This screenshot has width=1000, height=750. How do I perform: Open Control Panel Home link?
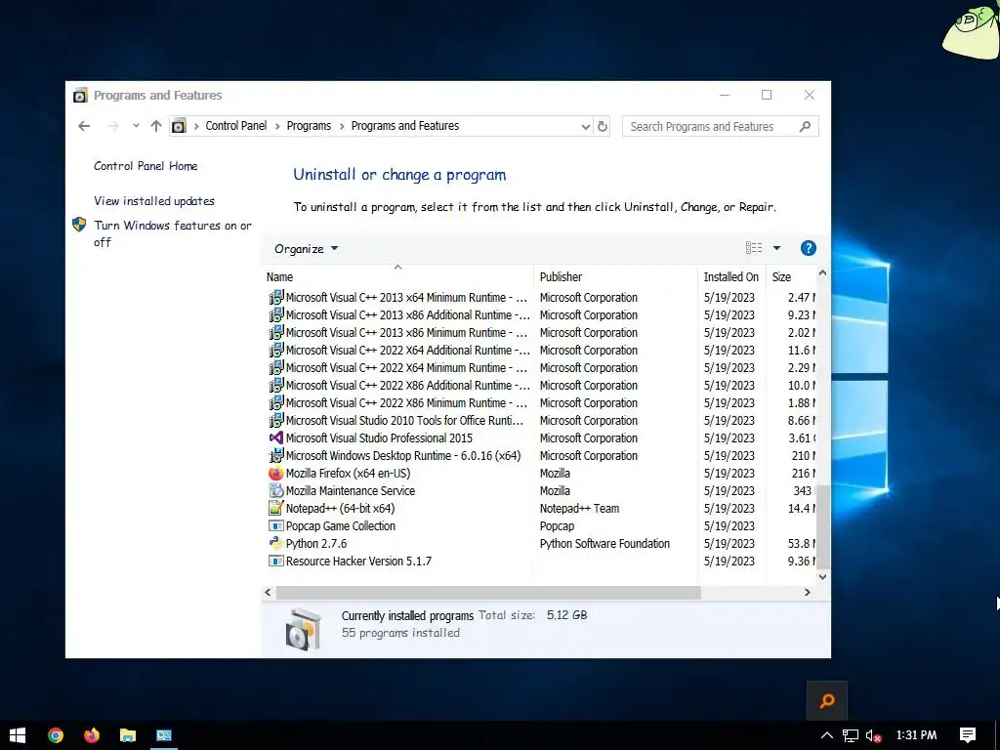click(146, 166)
